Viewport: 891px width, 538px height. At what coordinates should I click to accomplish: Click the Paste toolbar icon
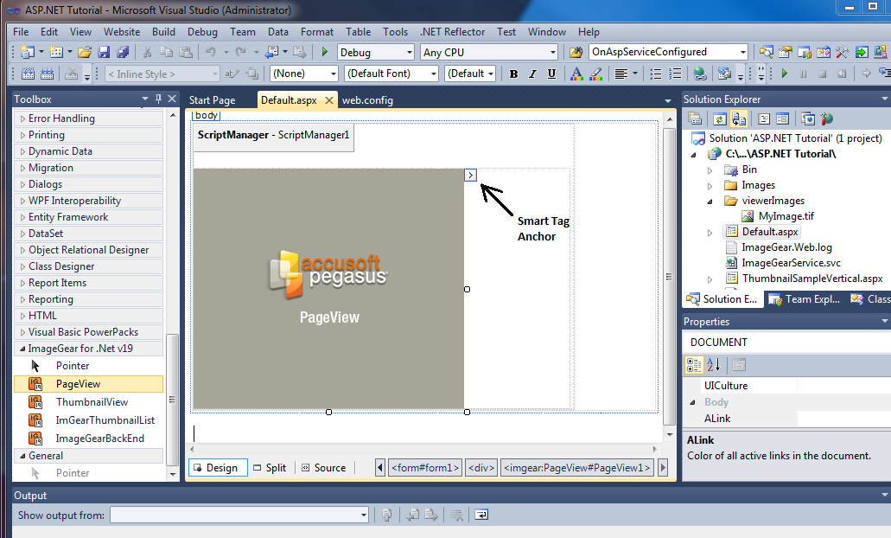186,52
